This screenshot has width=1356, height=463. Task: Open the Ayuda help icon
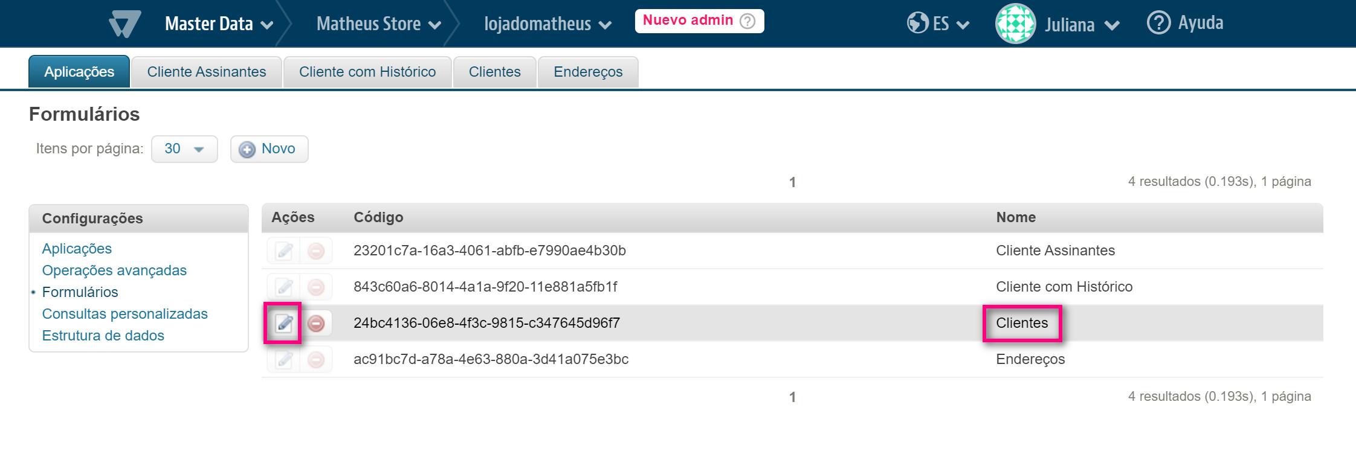click(x=1158, y=24)
